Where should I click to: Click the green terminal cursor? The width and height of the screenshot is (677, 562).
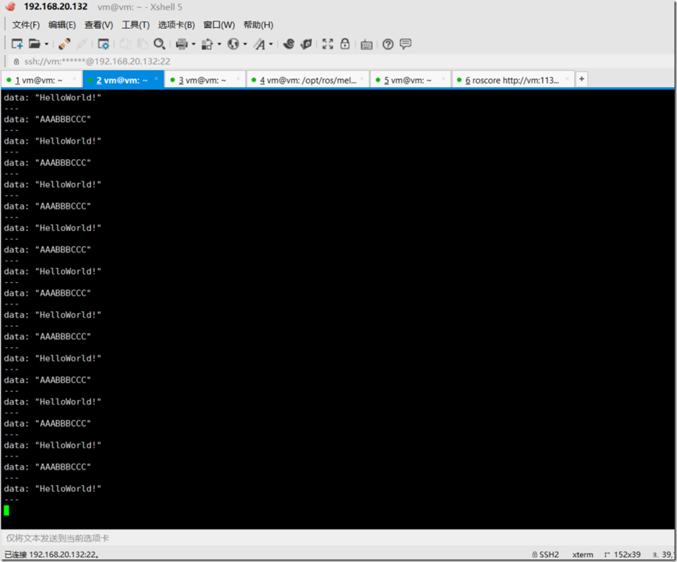pos(6,511)
